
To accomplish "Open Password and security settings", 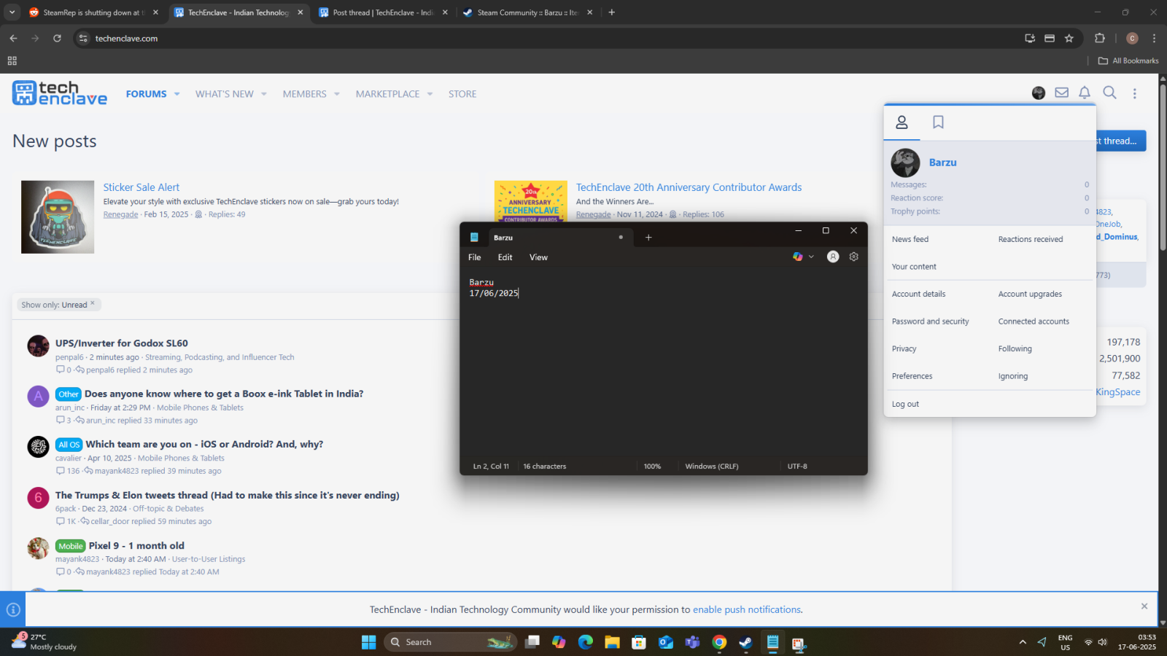I will (x=931, y=321).
